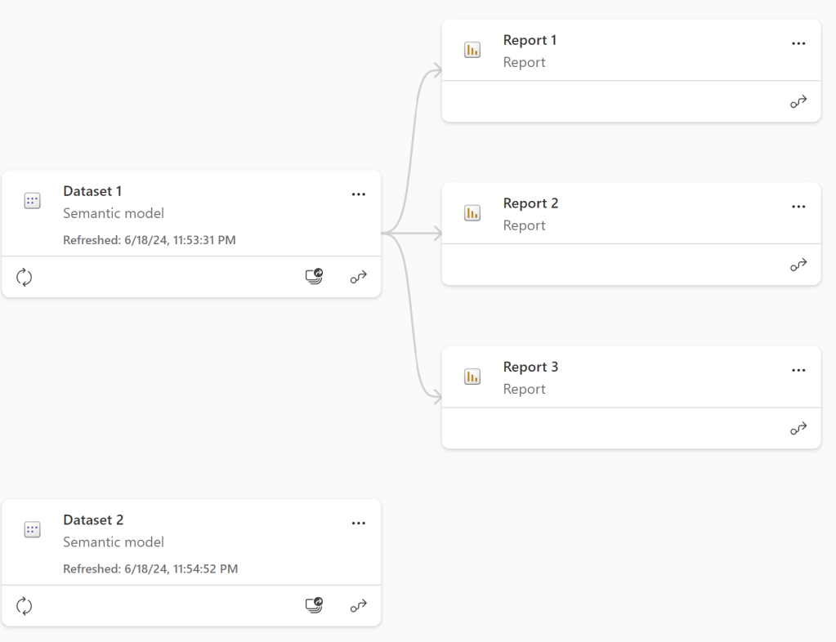The height and width of the screenshot is (642, 836).
Task: Open impact analysis for Dataset 1
Action: coord(314,277)
